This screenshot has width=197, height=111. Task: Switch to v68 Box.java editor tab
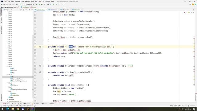click(65, 10)
